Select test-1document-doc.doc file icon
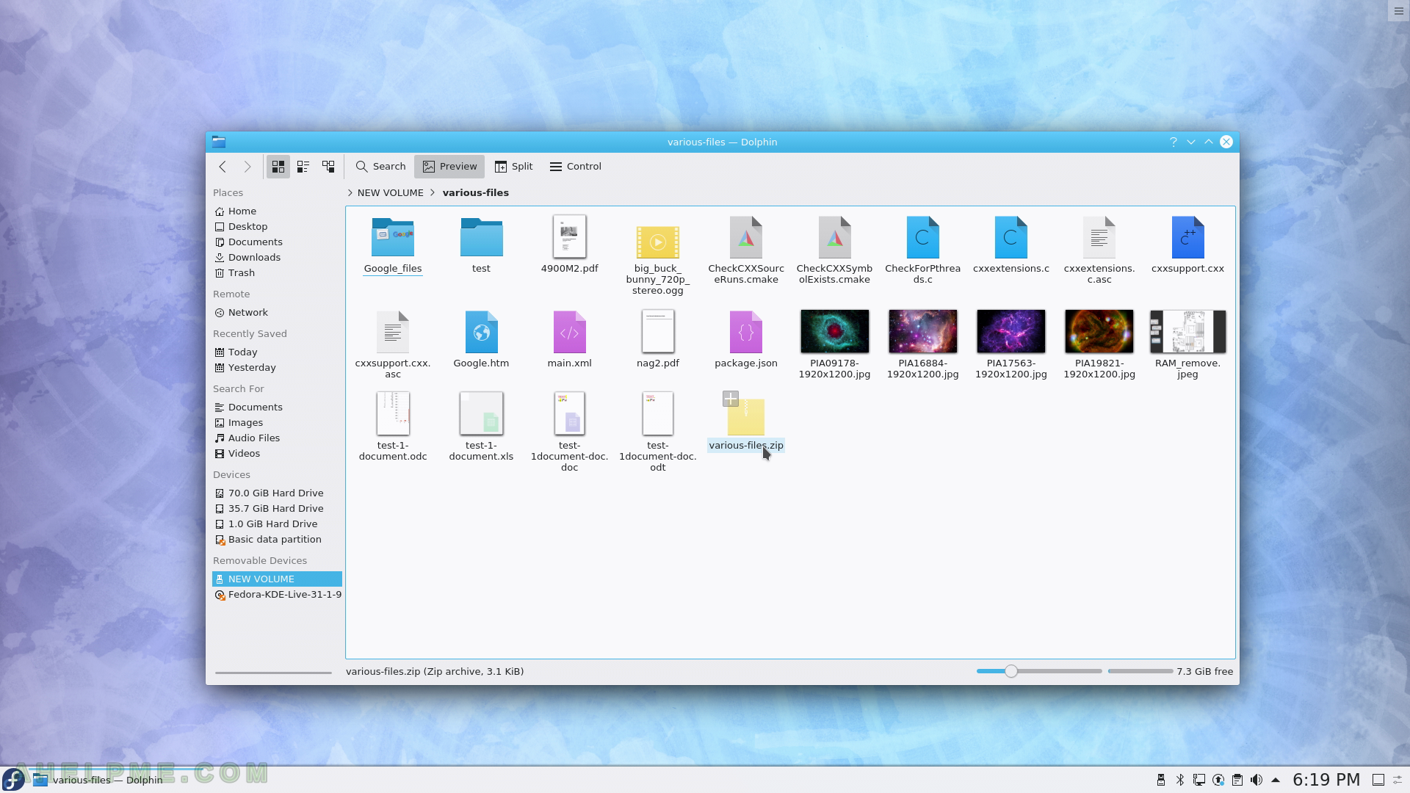 point(569,413)
